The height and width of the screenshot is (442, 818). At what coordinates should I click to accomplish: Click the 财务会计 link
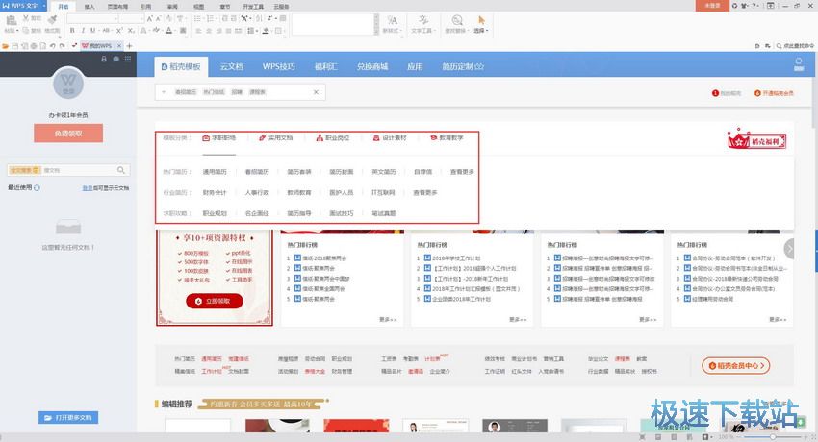215,192
